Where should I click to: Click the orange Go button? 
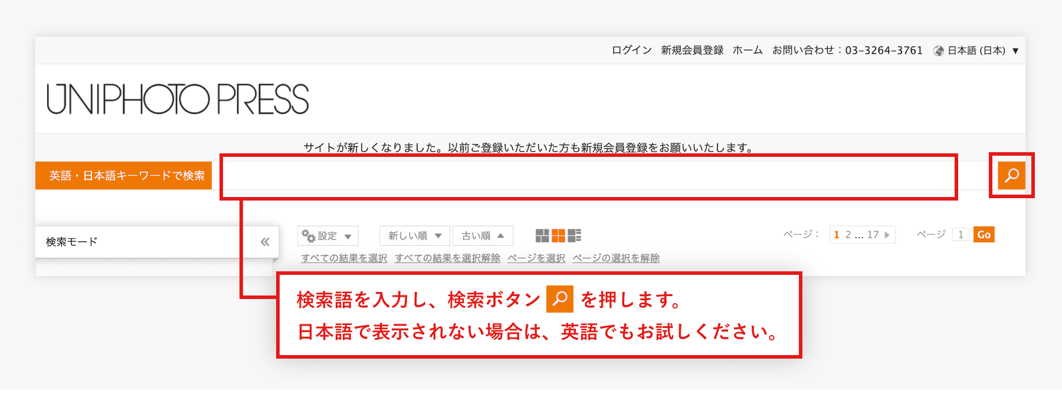coord(984,235)
